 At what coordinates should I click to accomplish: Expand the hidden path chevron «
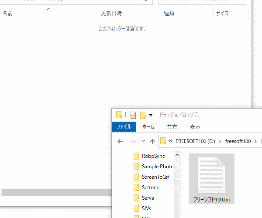click(170, 141)
